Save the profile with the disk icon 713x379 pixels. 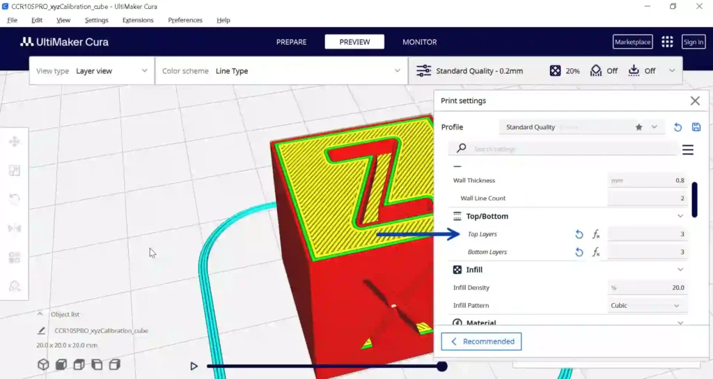pos(696,127)
